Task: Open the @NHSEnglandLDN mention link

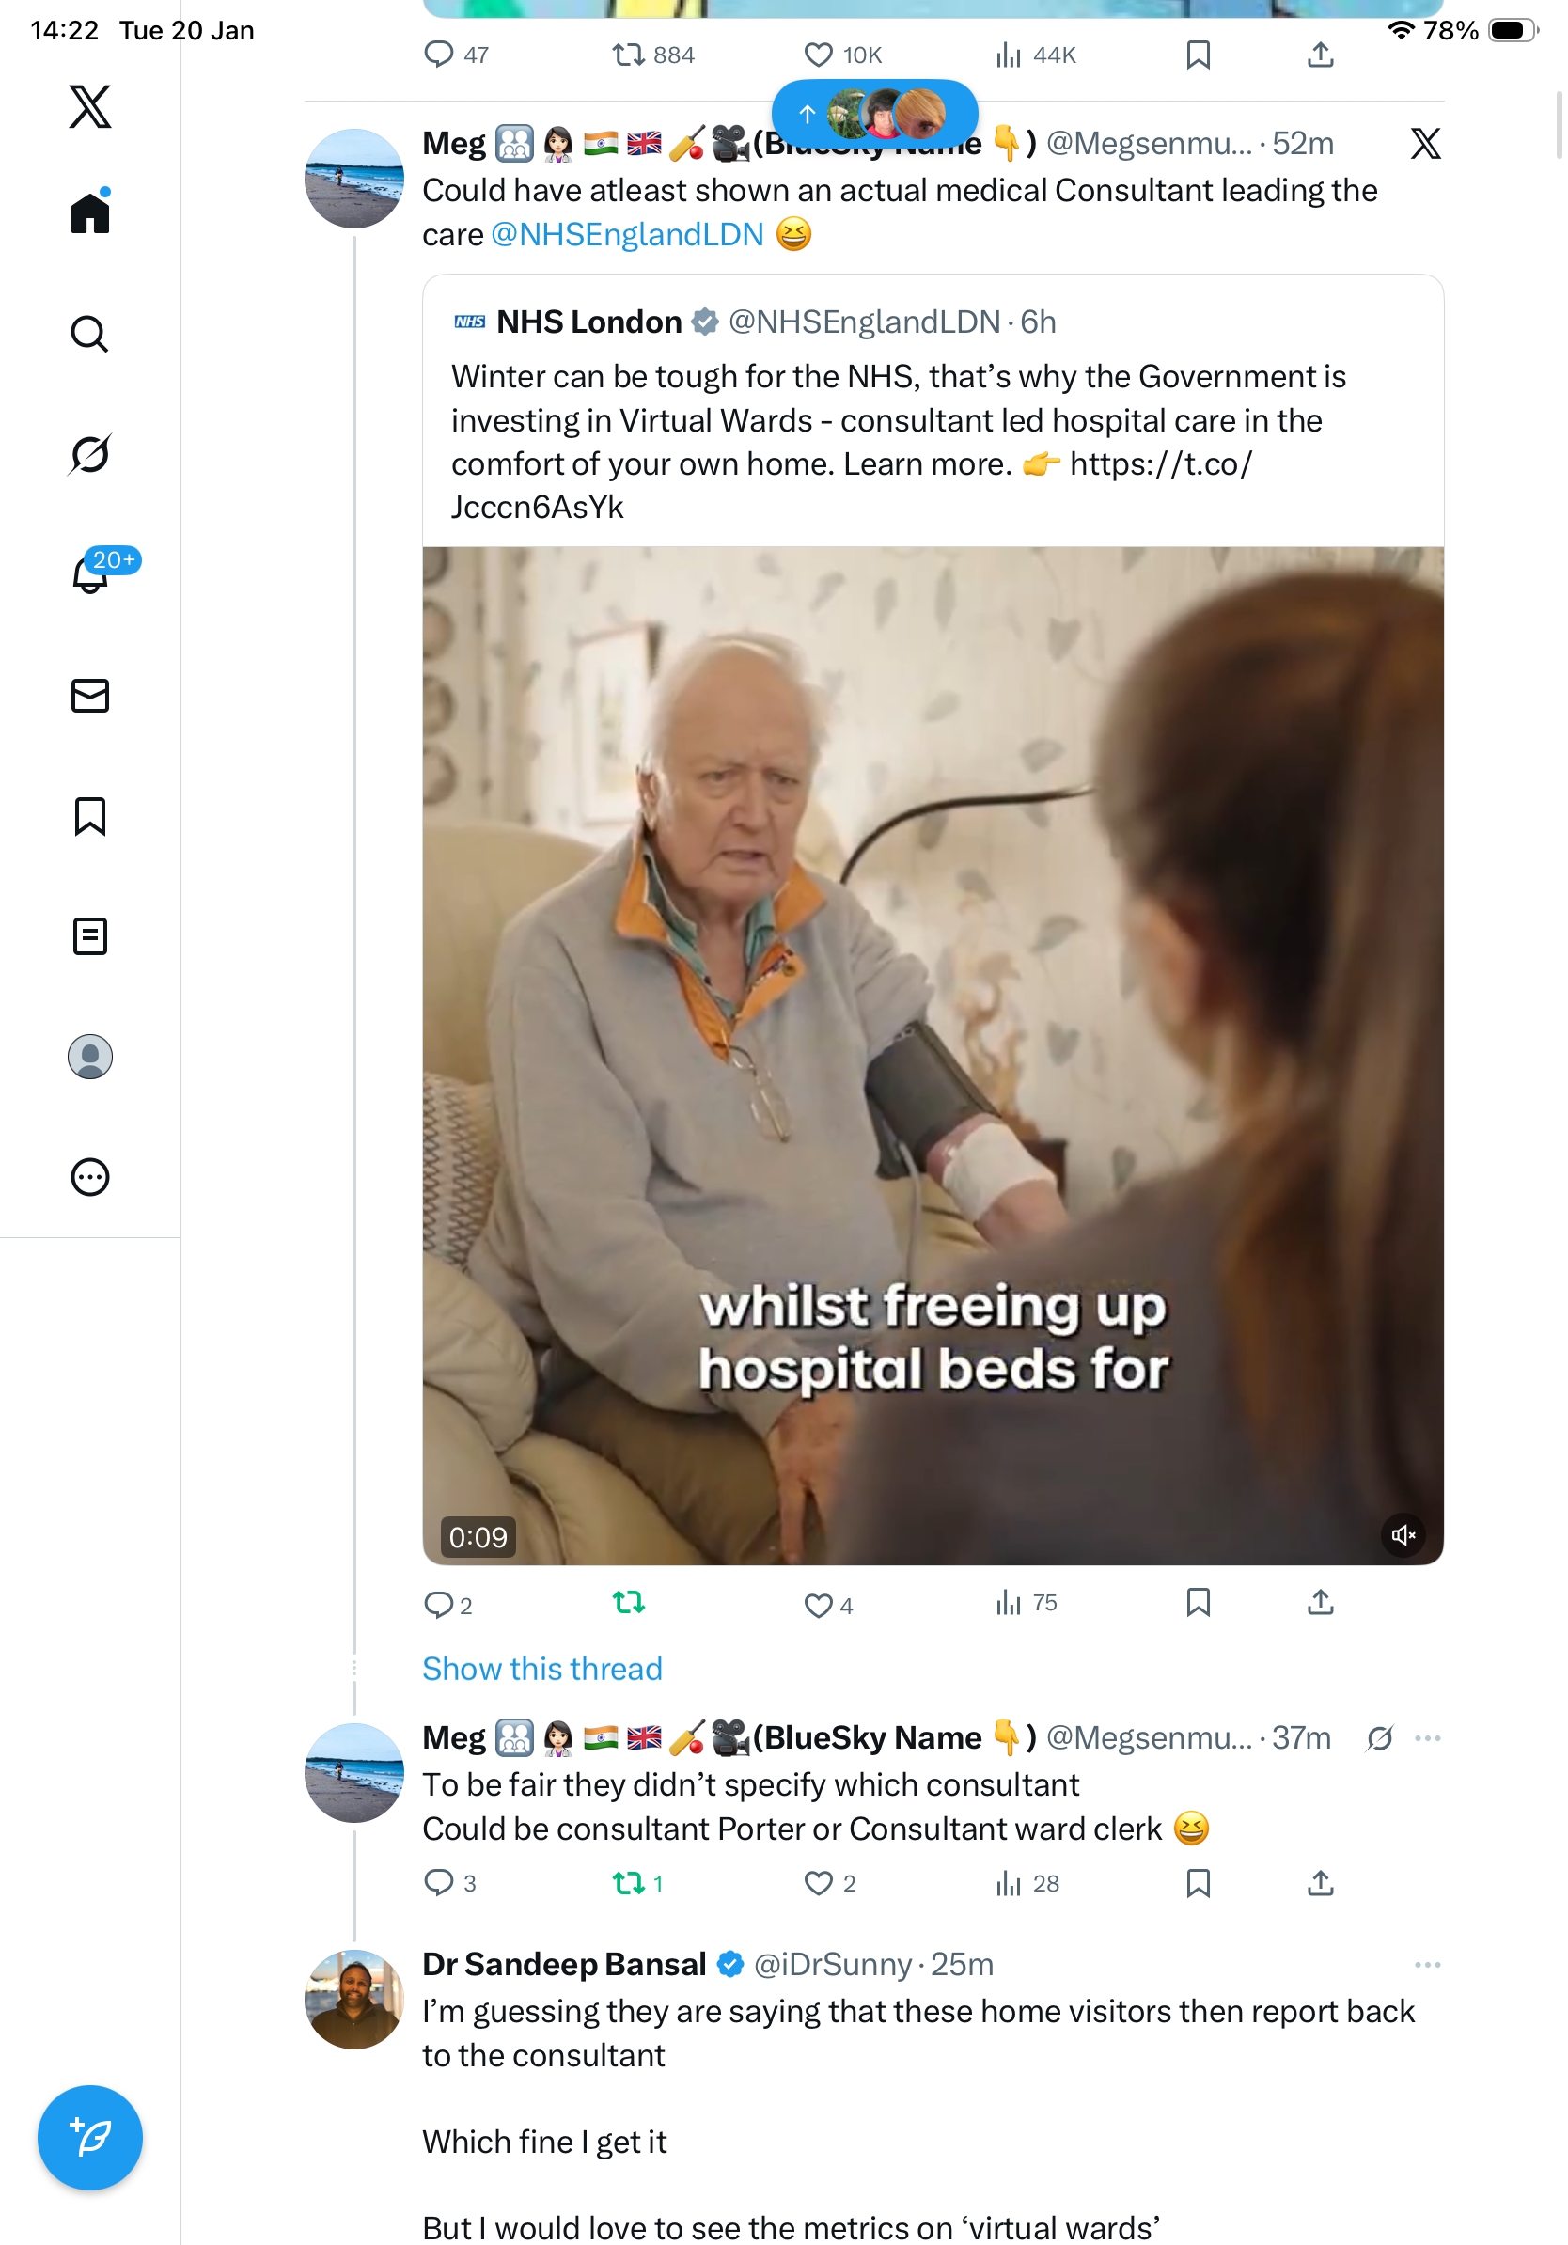Action: [627, 235]
